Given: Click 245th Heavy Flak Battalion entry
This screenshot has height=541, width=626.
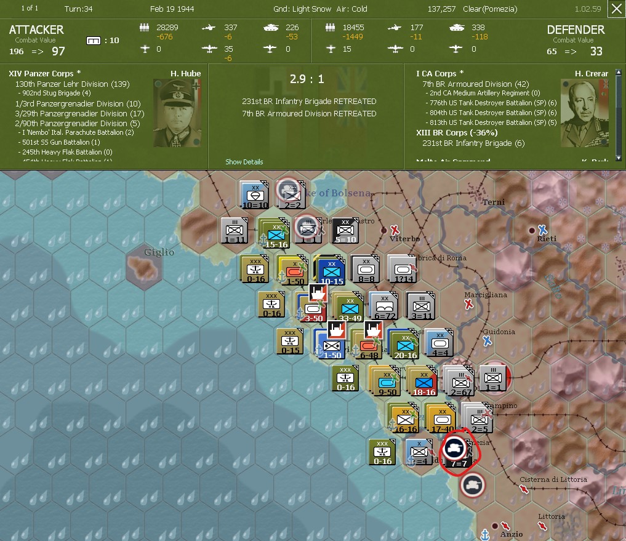Looking at the screenshot, I should point(65,152).
